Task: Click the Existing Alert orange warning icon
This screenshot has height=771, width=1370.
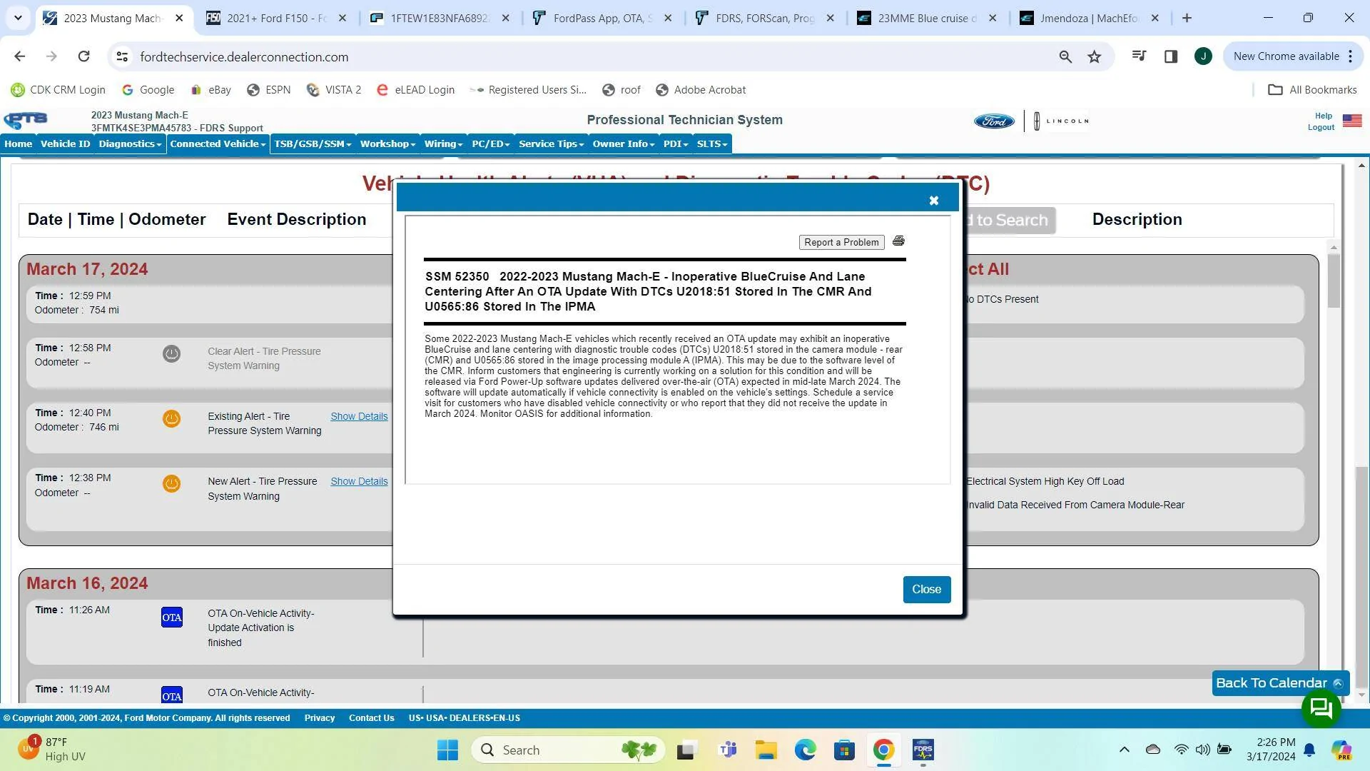Action: coord(171,419)
